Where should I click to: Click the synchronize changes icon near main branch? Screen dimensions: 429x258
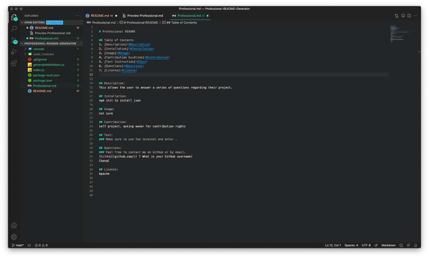tap(29, 245)
